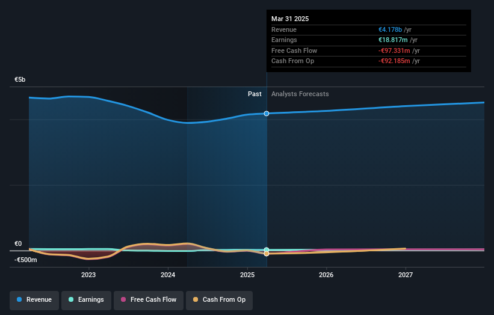Click the blue Revenue data point marker
The height and width of the screenshot is (315, 494).
pos(267,114)
